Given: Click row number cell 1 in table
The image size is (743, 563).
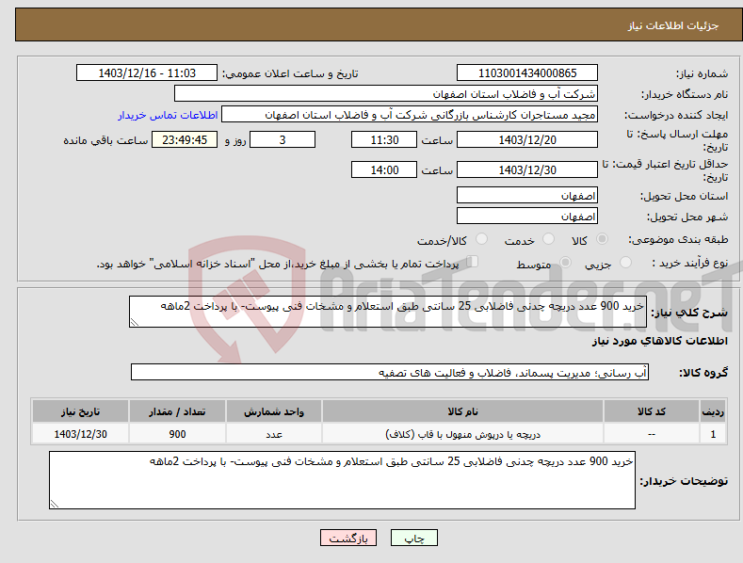Looking at the screenshot, I should tap(713, 434).
